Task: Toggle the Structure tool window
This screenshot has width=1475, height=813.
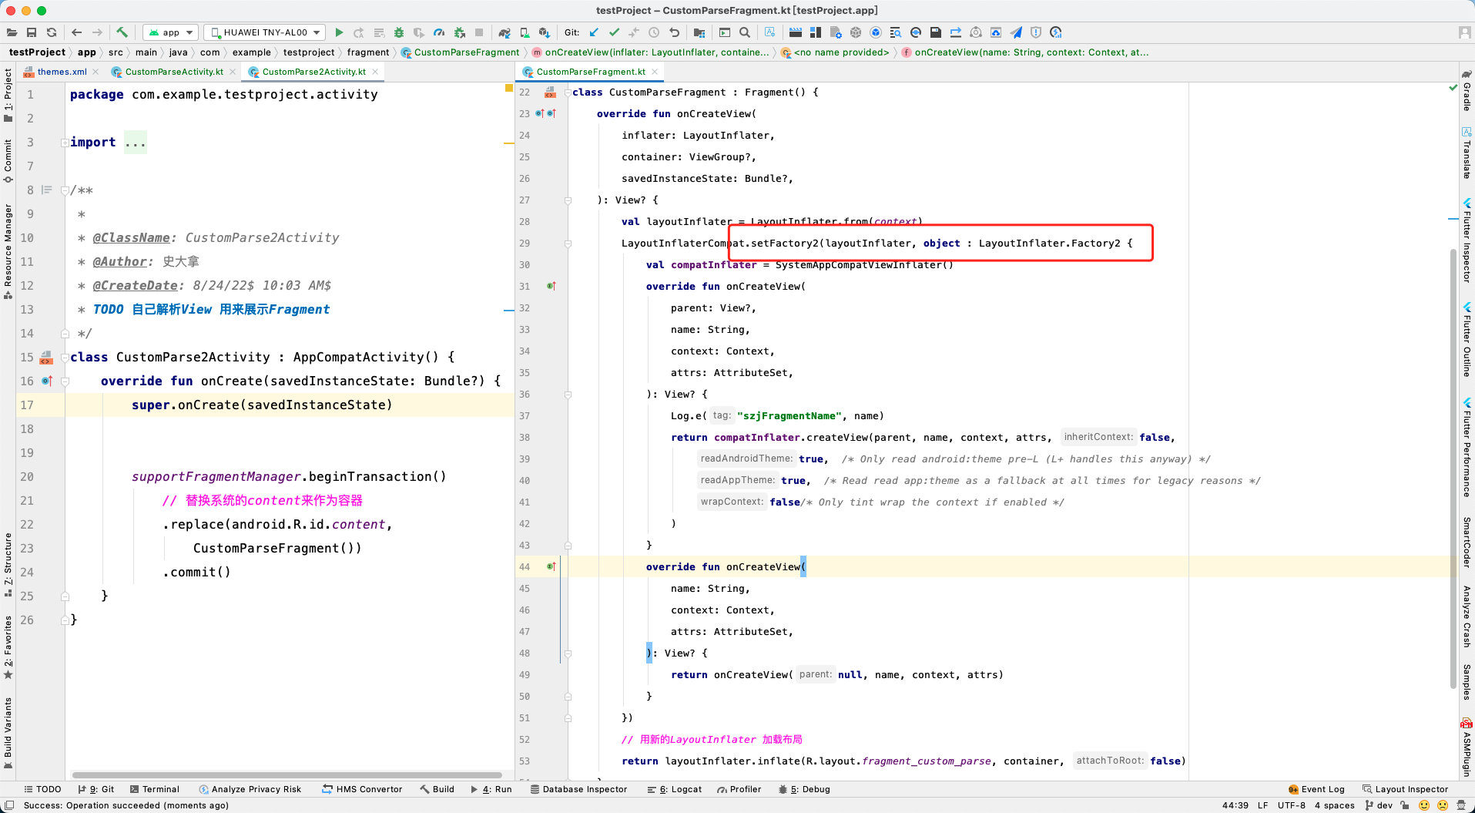Action: point(8,564)
